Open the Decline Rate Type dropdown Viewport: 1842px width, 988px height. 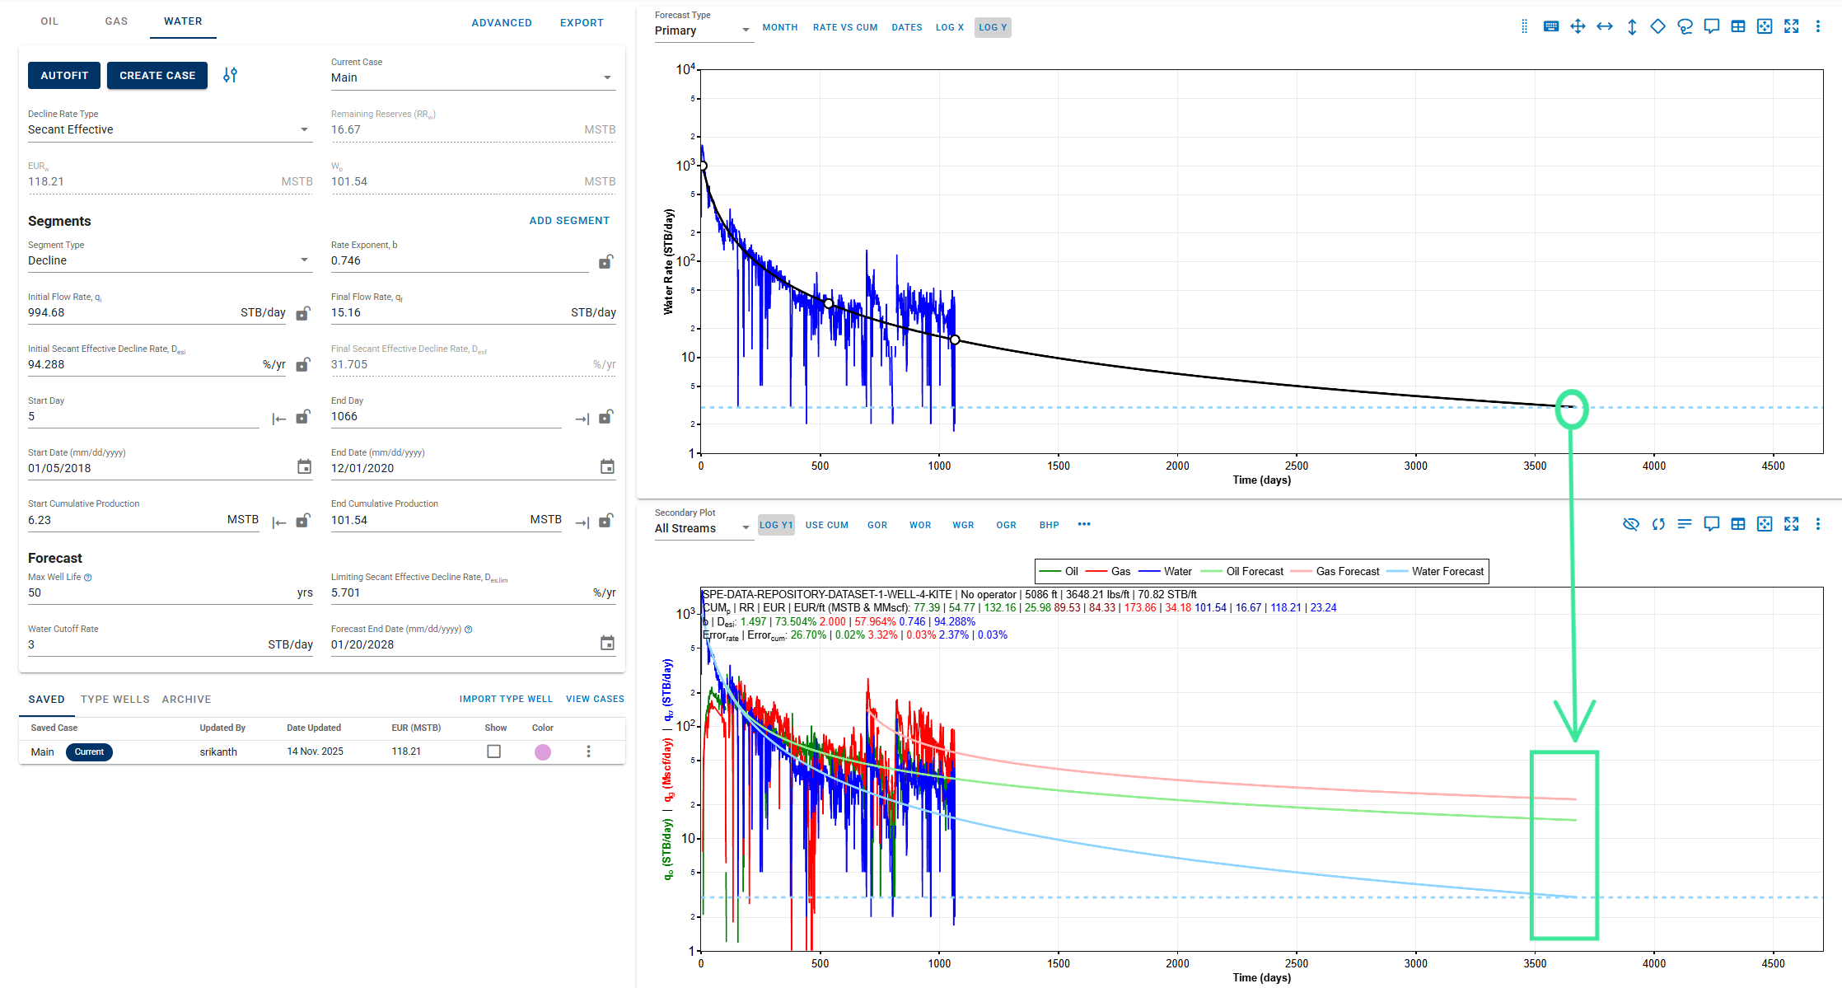pos(170,129)
